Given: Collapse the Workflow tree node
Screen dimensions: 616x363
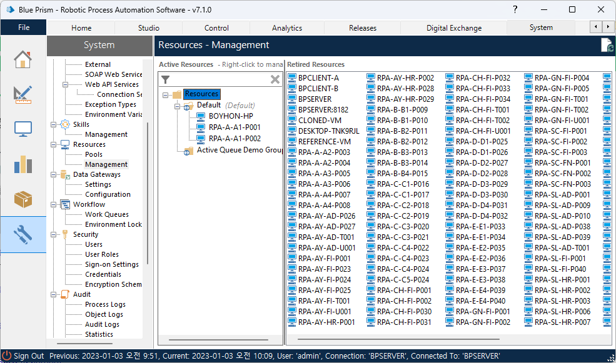Looking at the screenshot, I should click(53, 204).
